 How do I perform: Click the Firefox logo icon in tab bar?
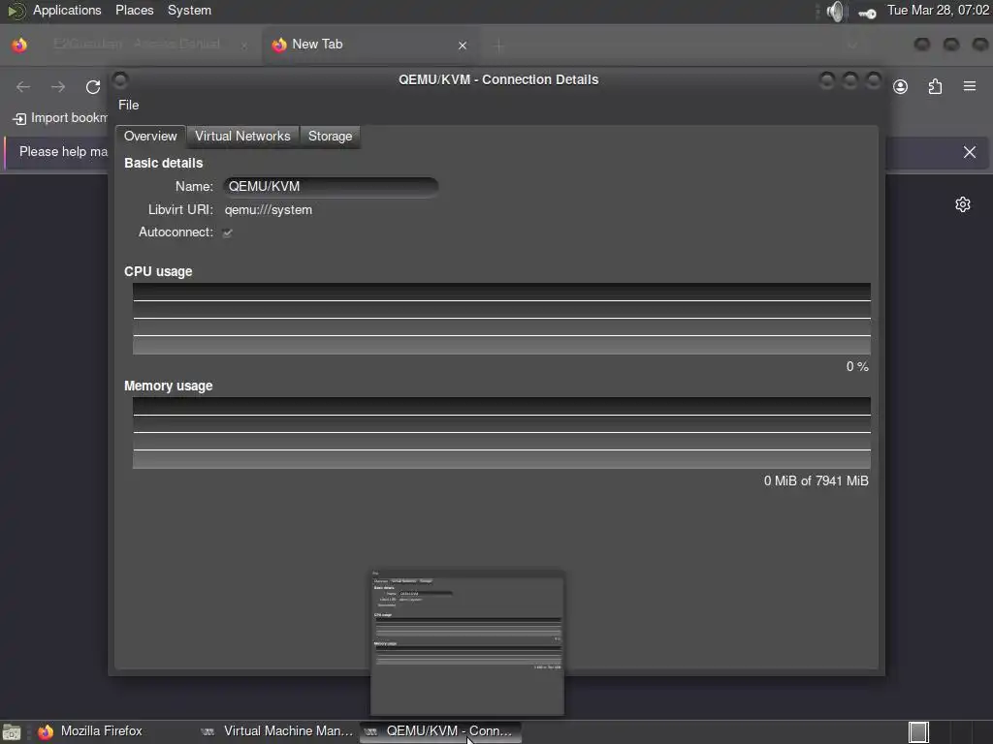click(19, 45)
